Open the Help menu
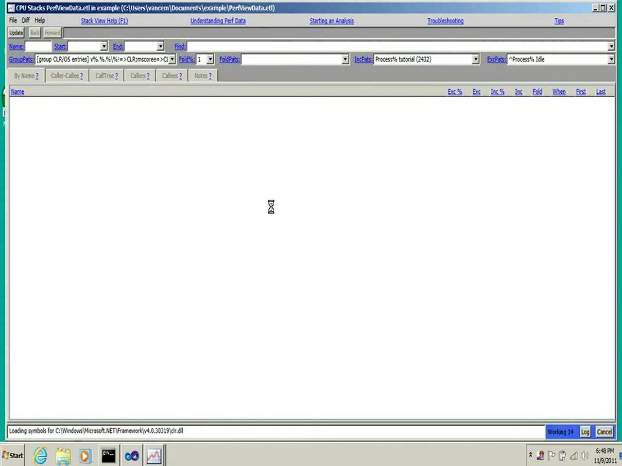Image resolution: width=622 pixels, height=466 pixels. (x=39, y=20)
